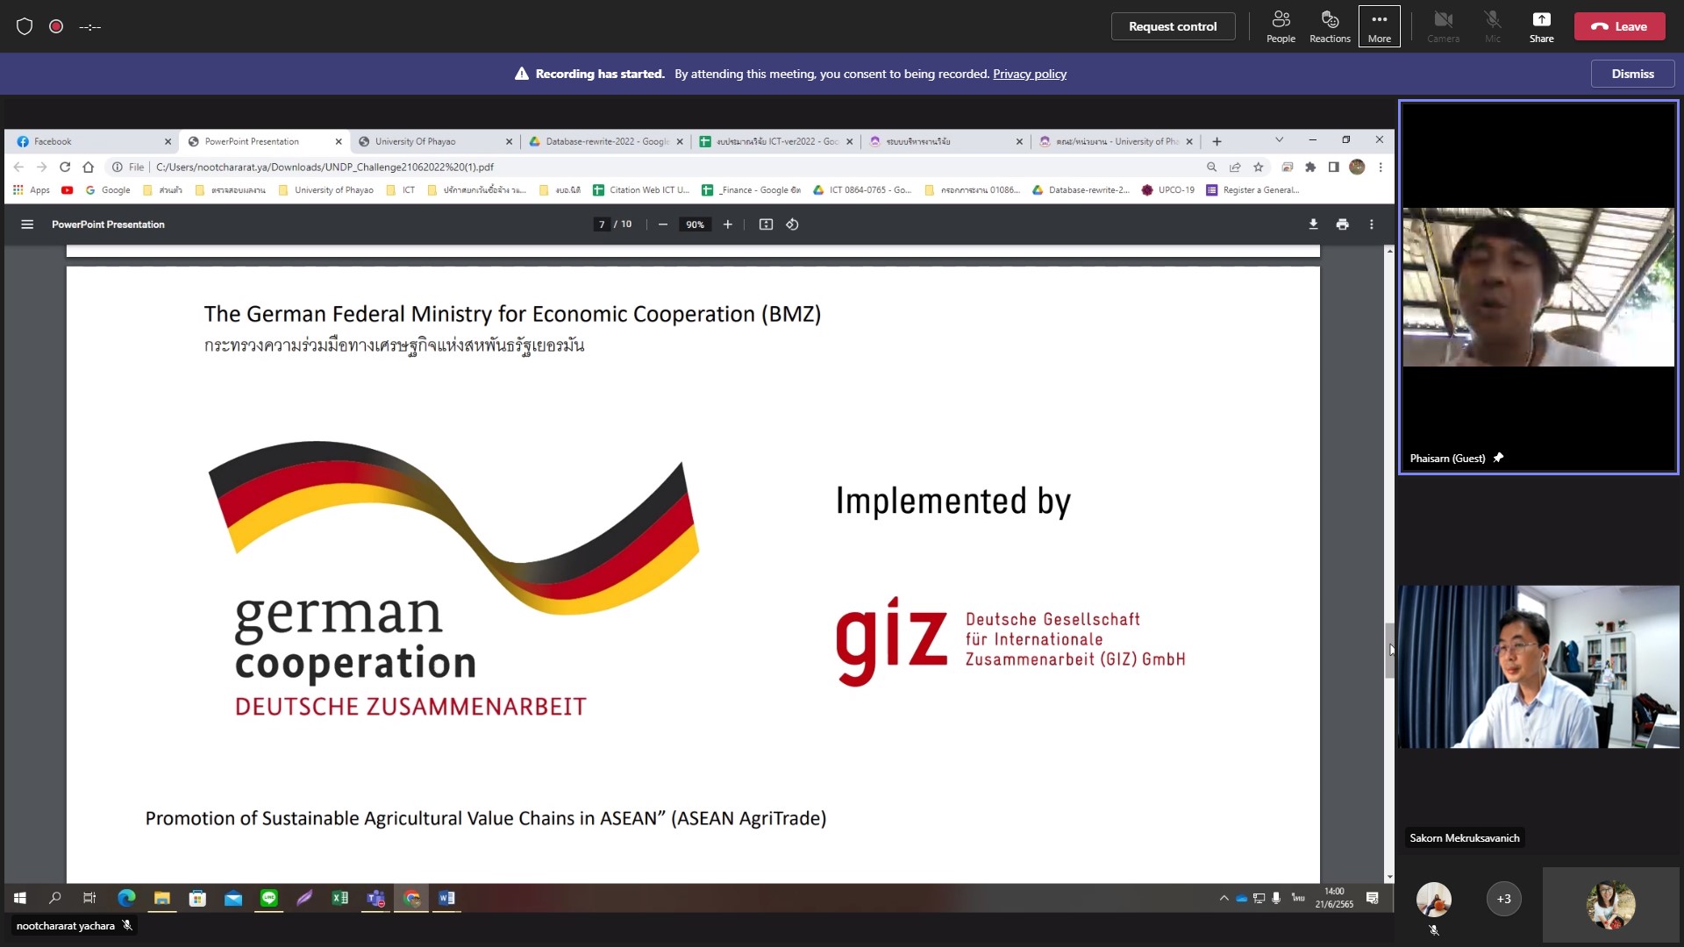The width and height of the screenshot is (1684, 947).
Task: Pin toggle on Phaisarn (Guest) video
Action: [x=1498, y=458]
